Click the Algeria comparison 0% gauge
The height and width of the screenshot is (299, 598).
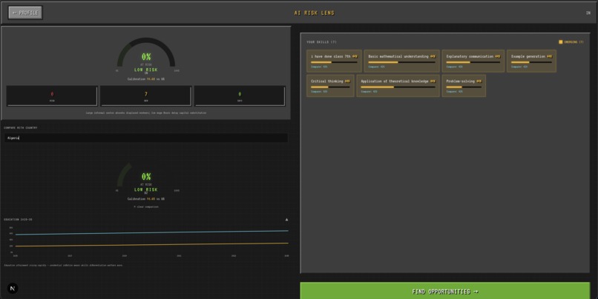pyautogui.click(x=146, y=175)
